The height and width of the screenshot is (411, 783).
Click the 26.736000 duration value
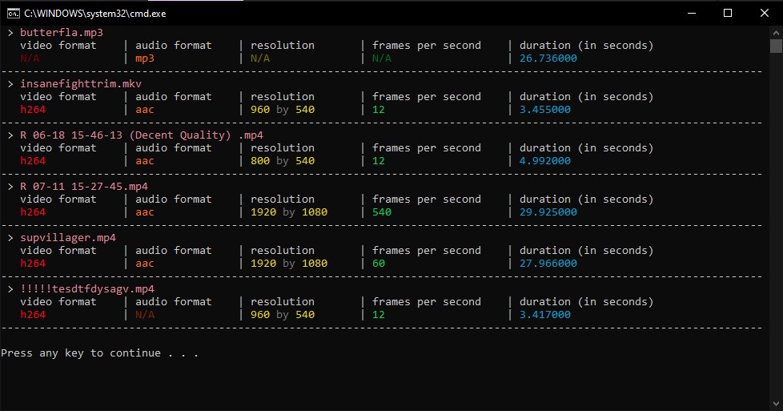548,58
